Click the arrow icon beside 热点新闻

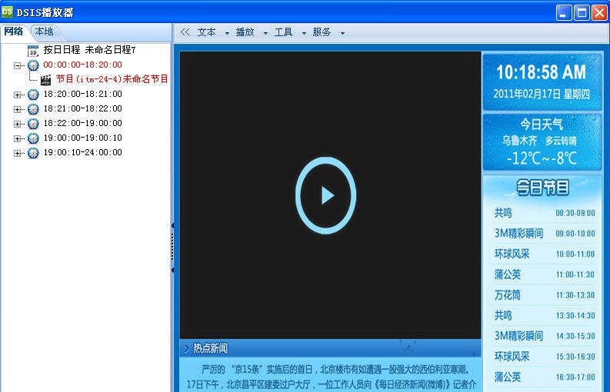[x=186, y=348]
